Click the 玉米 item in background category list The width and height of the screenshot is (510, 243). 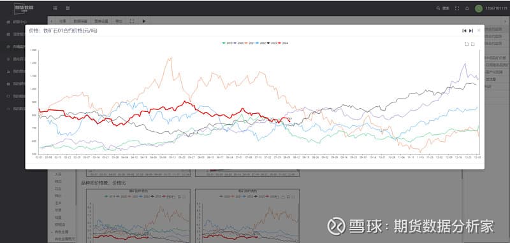coord(58,203)
